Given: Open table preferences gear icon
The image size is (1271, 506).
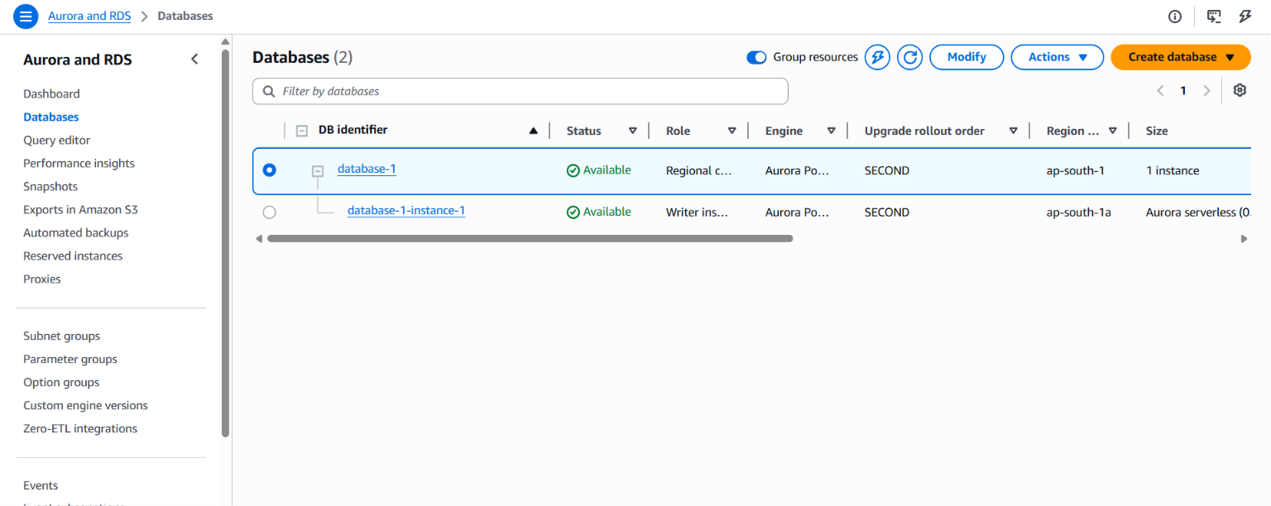Looking at the screenshot, I should pyautogui.click(x=1240, y=91).
